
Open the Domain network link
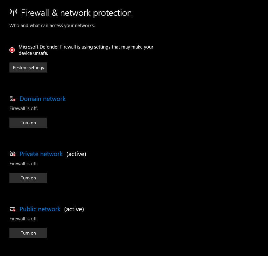click(43, 99)
